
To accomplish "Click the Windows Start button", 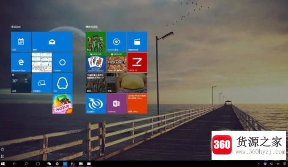I will coord(3,164).
